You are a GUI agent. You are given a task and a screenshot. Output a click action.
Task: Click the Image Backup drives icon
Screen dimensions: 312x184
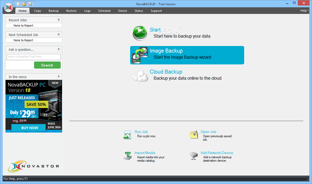click(140, 55)
